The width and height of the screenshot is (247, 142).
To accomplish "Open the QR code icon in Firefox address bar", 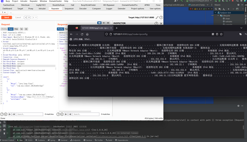I will [x=213, y=34].
